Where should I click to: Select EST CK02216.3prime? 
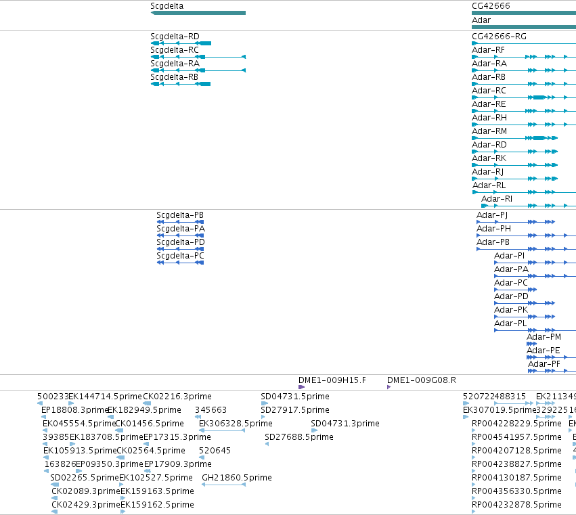tap(177, 397)
